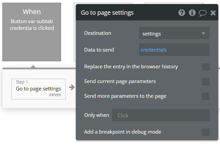This screenshot has height=145, width=220.
Task: Expand the Destination dropdown arrow
Action: click(203, 33)
